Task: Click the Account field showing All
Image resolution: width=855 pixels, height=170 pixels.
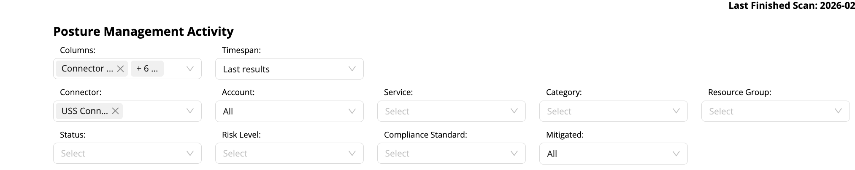Action: click(279, 112)
